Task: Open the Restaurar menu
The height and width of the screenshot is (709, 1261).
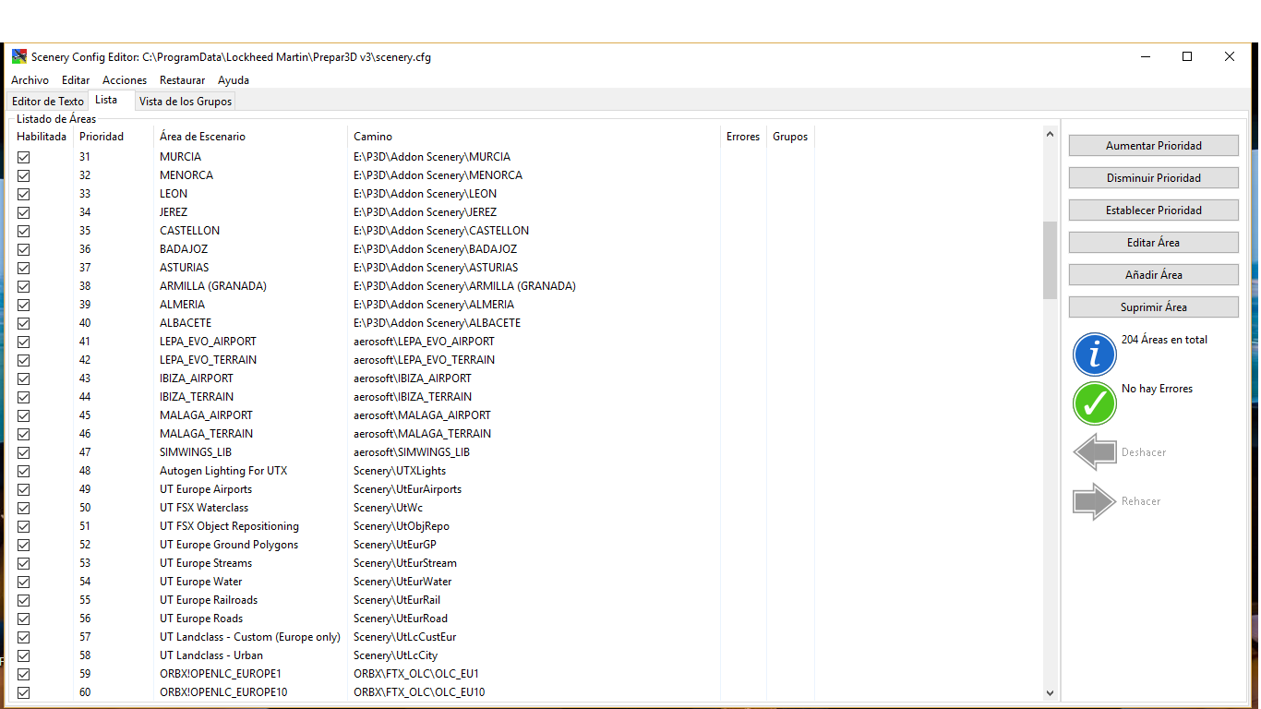Action: [182, 80]
